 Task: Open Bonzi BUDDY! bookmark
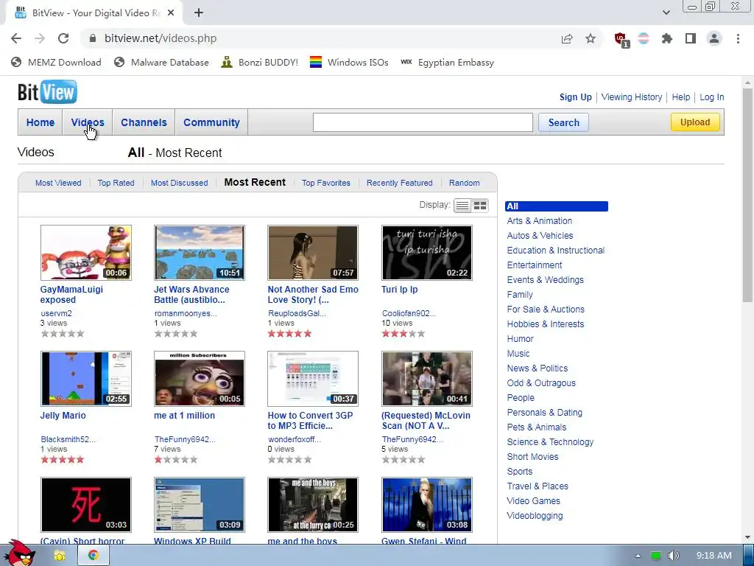(260, 63)
